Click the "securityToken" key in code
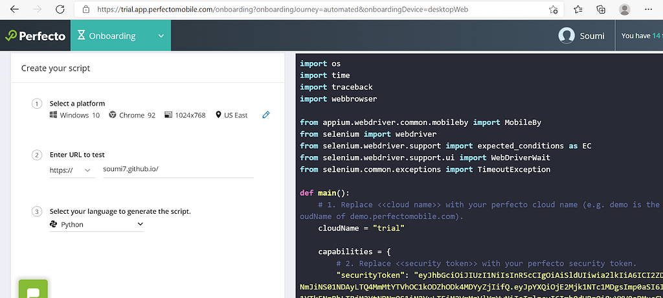Image resolution: width=663 pixels, height=298 pixels. 370,275
